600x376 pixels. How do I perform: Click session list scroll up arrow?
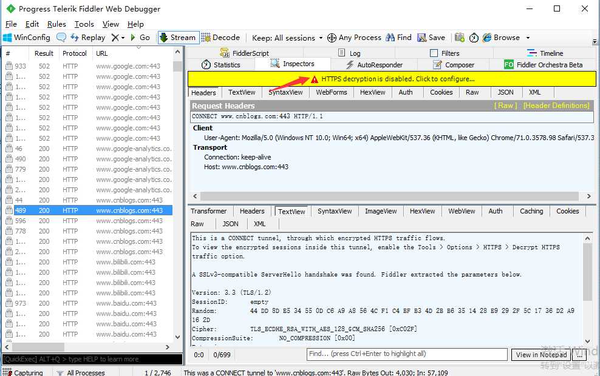(177, 52)
